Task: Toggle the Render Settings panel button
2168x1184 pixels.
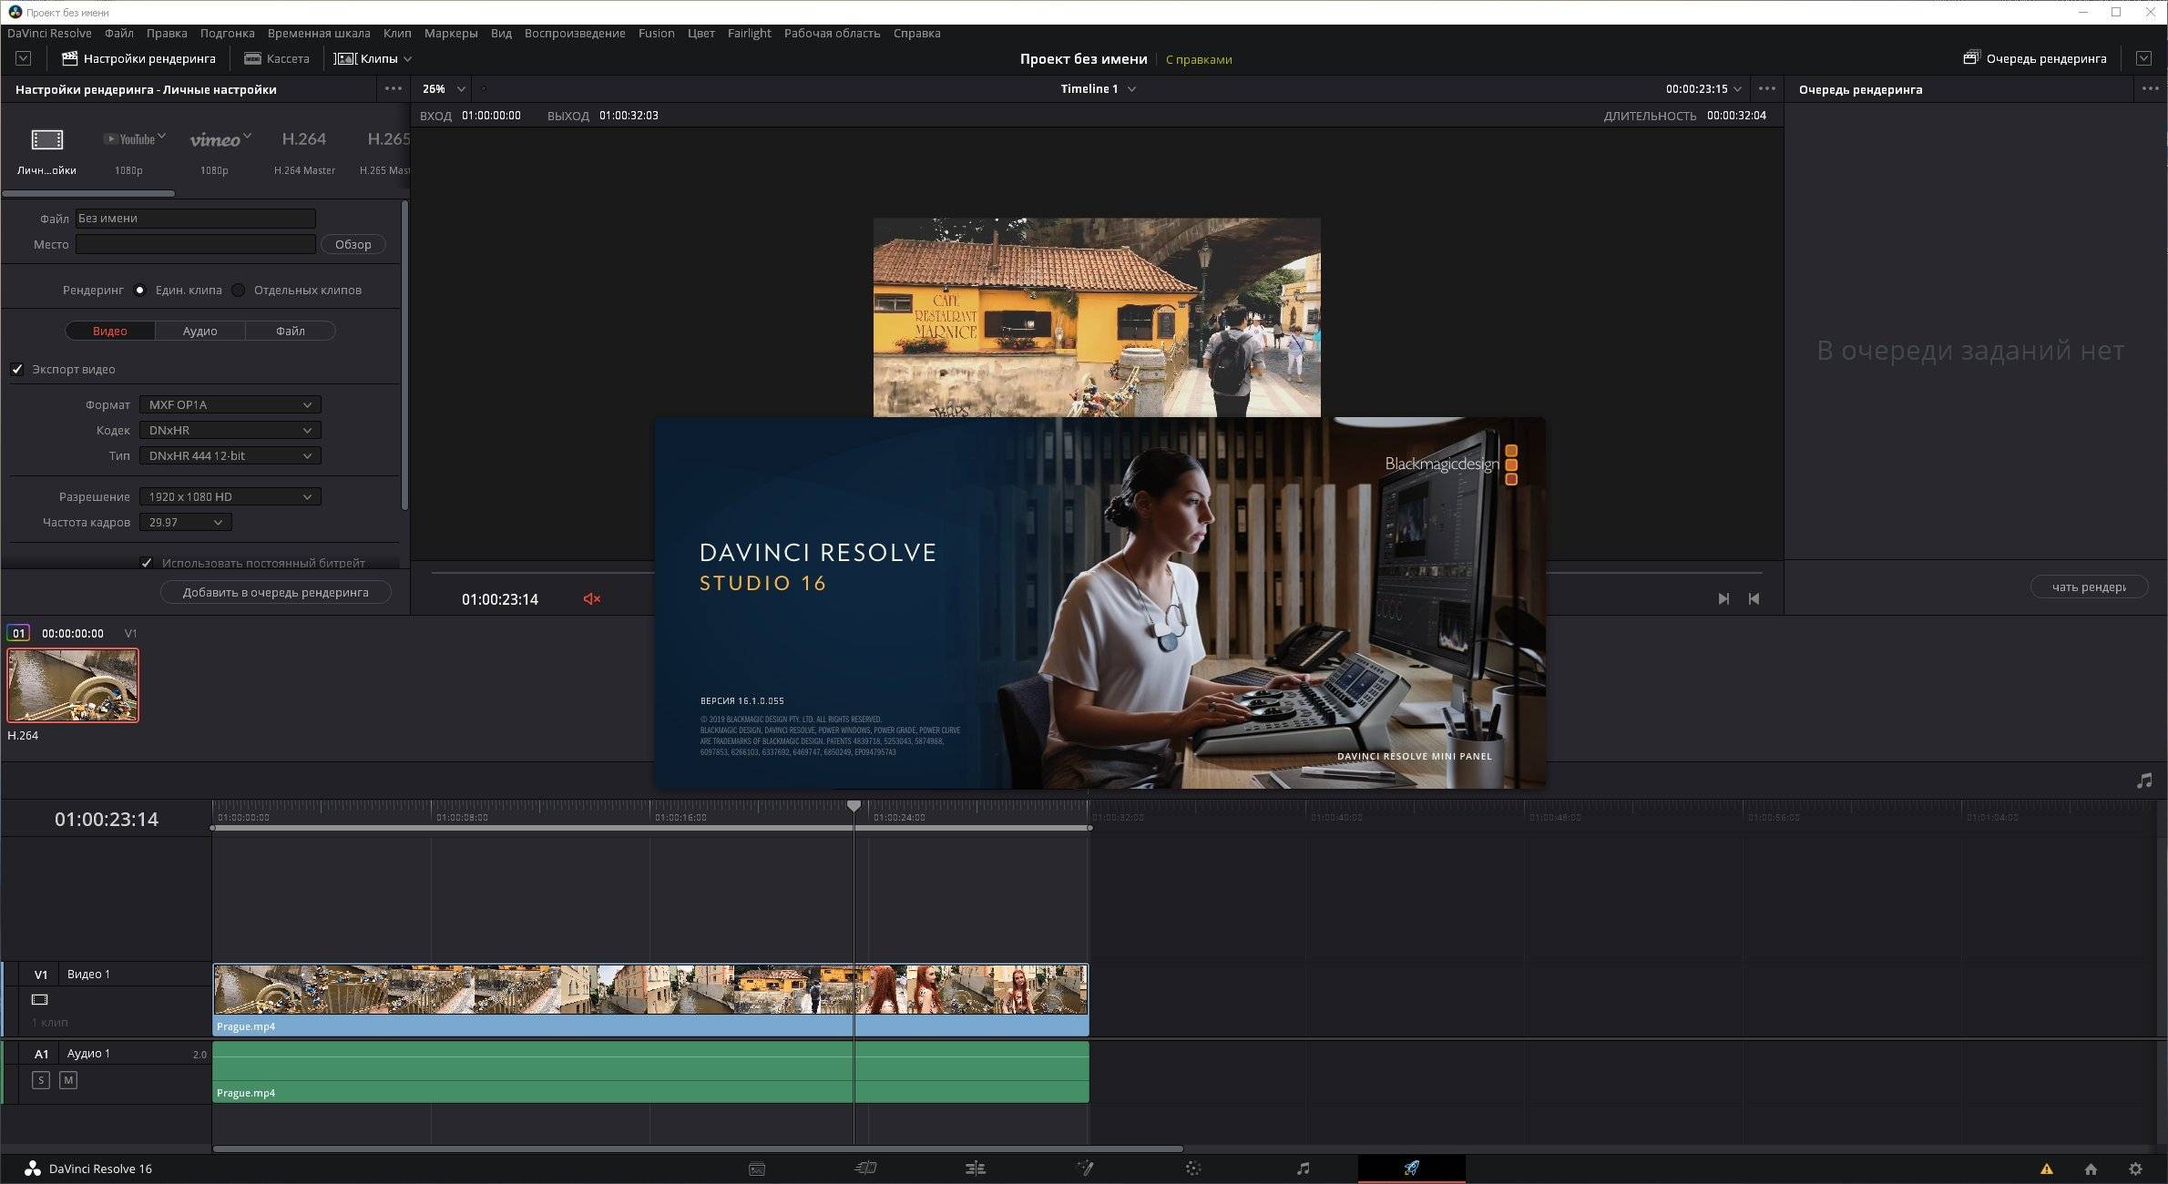Action: (x=138, y=58)
